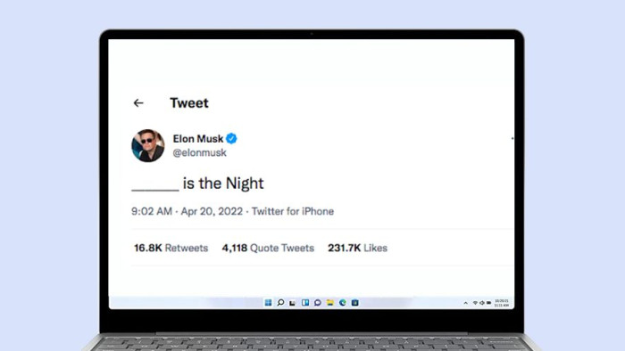Expand hidden system tray icons chevron
625x351 pixels.
465,303
